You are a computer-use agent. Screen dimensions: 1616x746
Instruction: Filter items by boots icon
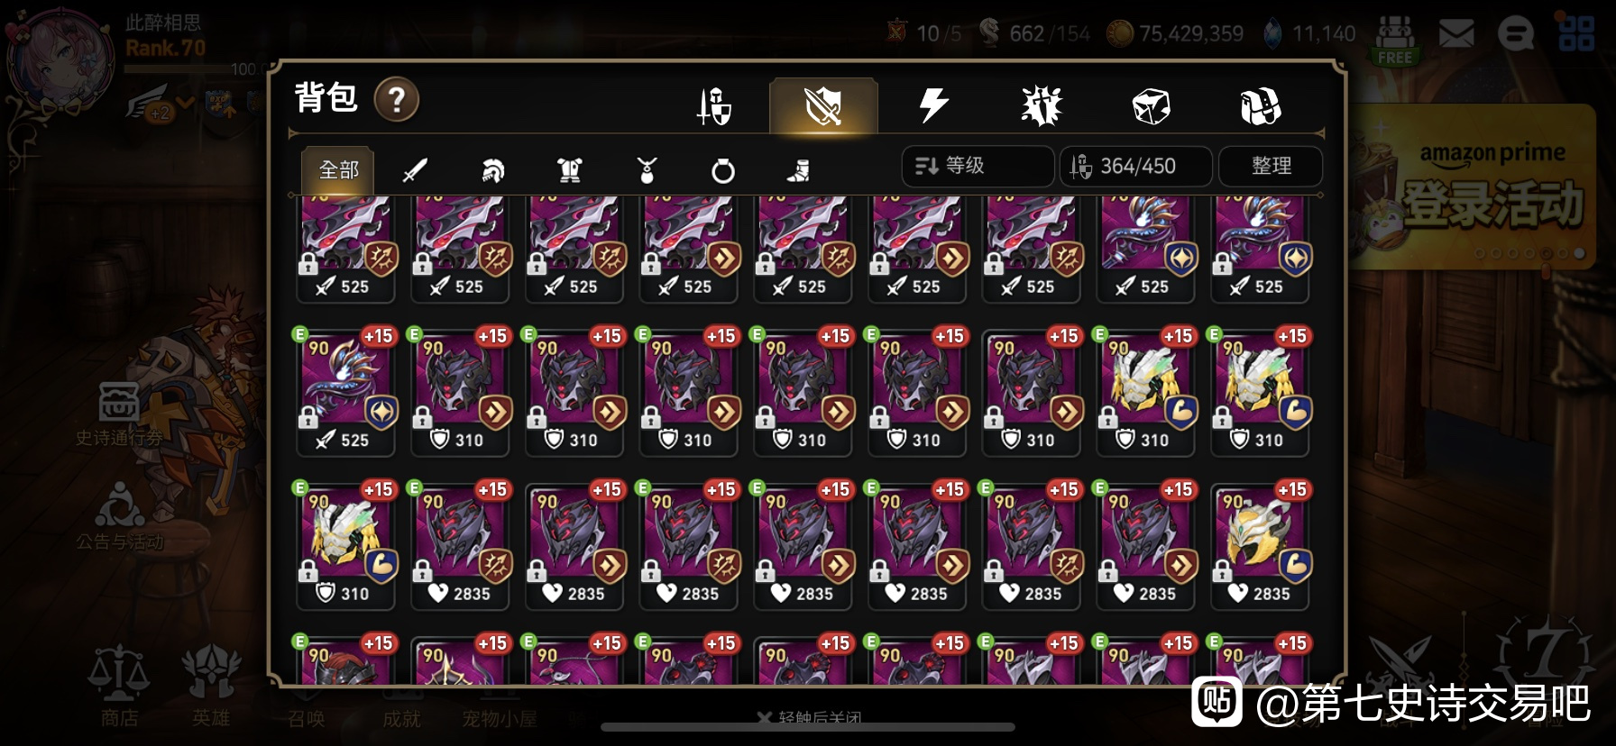(x=799, y=169)
